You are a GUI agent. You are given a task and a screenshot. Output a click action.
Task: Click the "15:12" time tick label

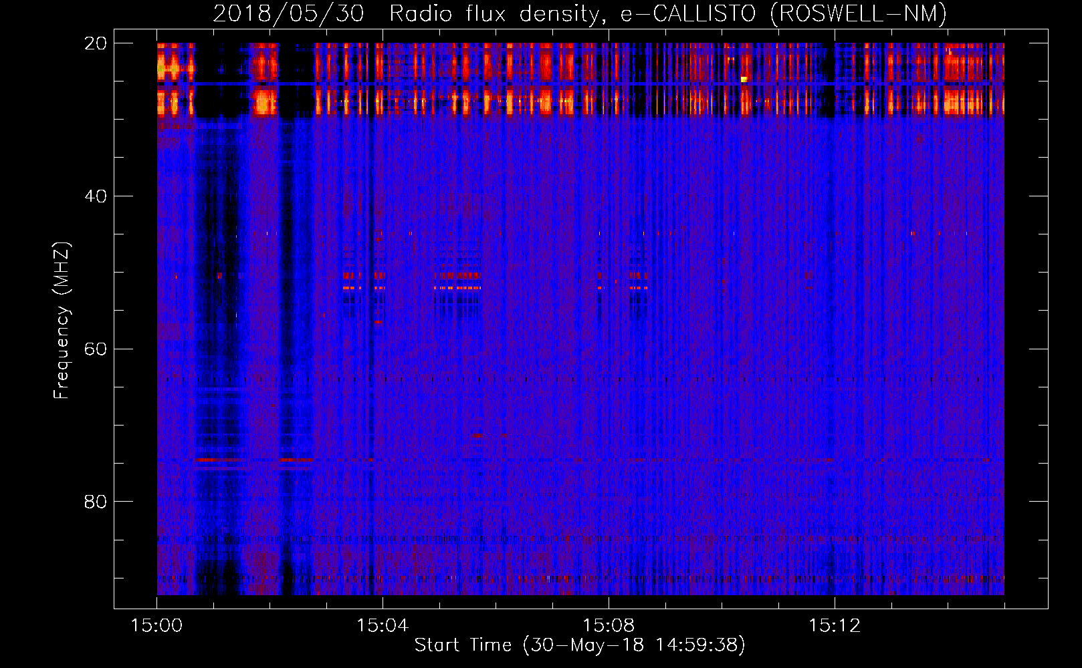tap(835, 626)
